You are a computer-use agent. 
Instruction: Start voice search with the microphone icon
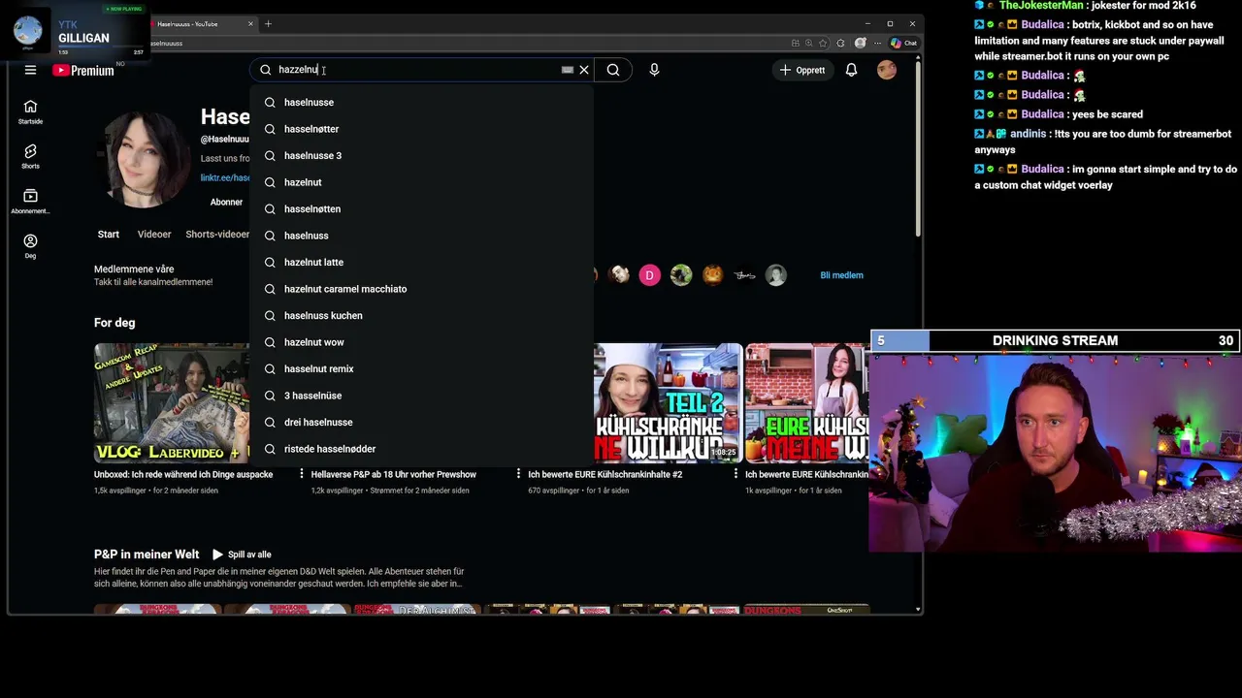[x=654, y=70]
